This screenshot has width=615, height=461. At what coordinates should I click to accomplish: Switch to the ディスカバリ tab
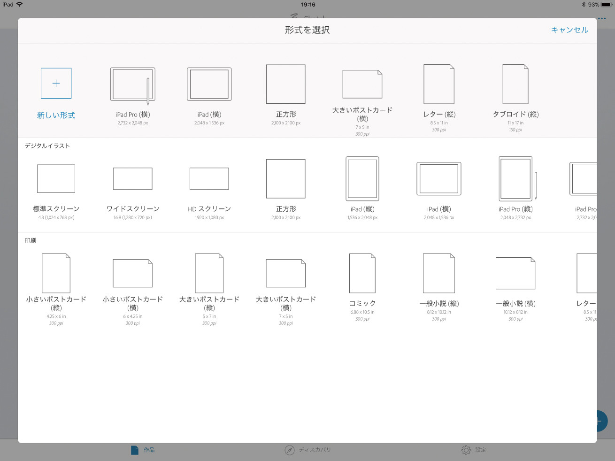coord(308,450)
